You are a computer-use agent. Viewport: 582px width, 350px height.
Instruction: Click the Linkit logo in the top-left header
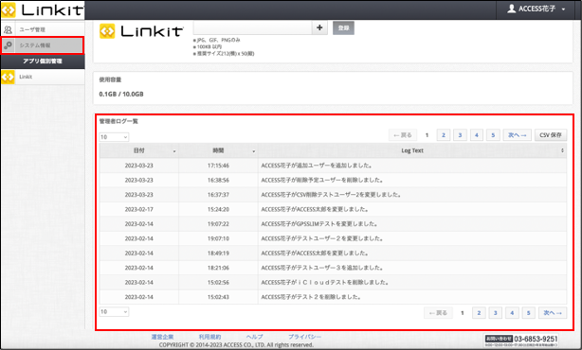pos(42,9)
